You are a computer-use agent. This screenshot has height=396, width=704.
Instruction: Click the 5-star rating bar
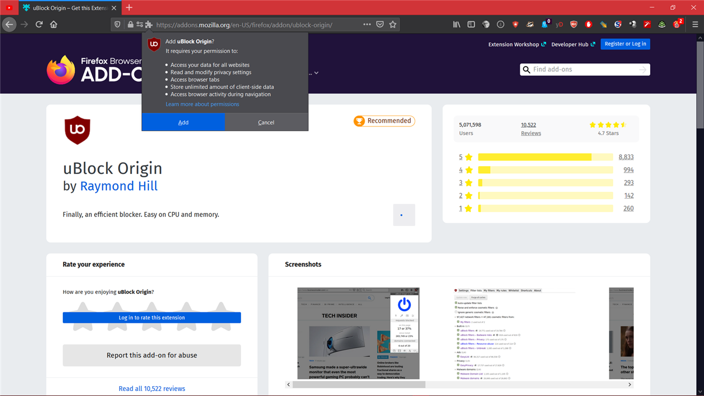(546, 157)
